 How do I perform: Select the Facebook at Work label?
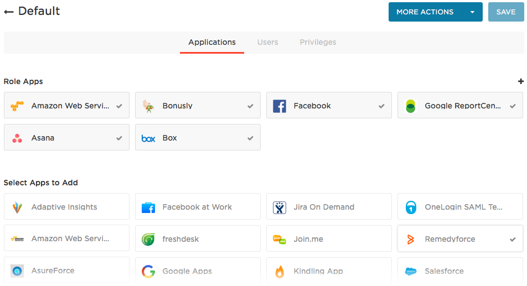197,207
